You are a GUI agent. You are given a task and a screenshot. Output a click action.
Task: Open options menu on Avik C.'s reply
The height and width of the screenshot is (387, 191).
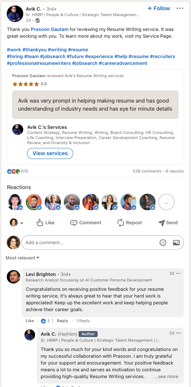point(178,333)
